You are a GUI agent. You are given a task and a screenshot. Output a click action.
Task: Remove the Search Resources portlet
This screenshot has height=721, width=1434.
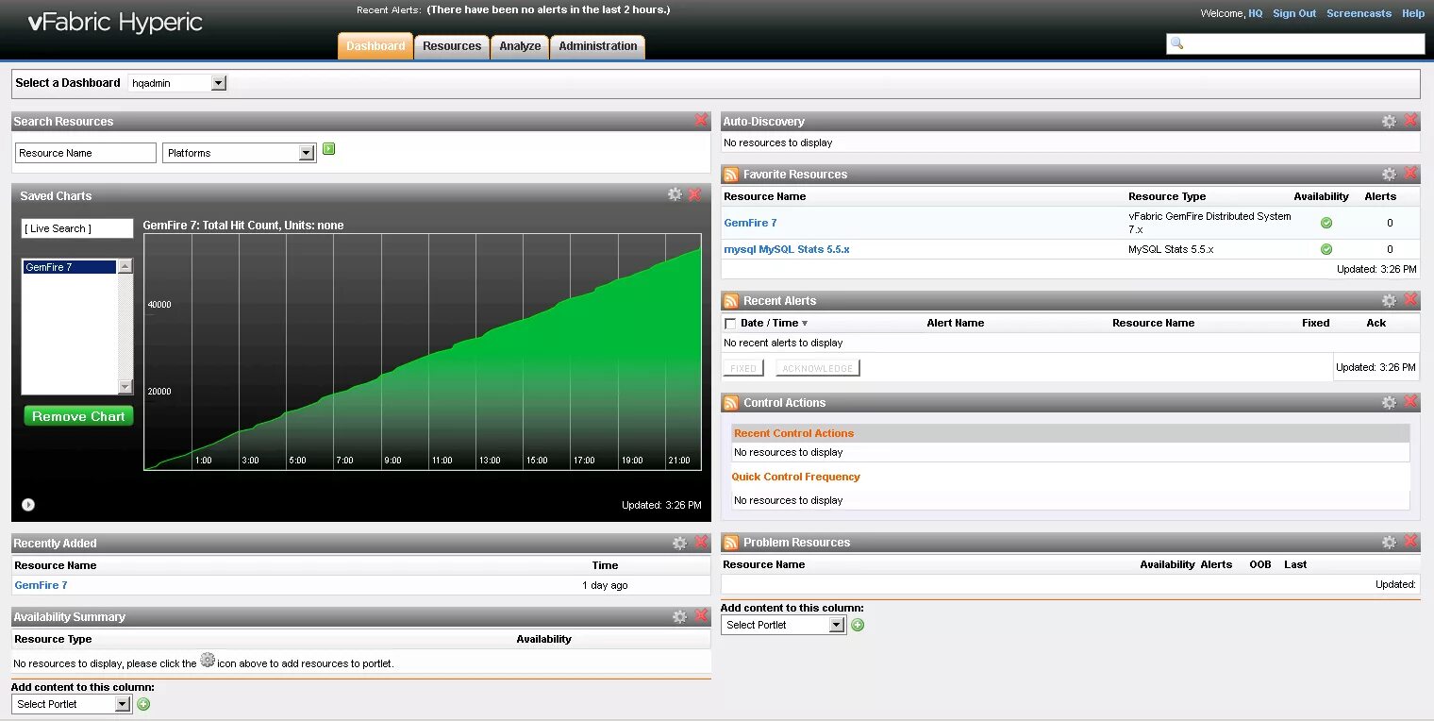click(701, 121)
